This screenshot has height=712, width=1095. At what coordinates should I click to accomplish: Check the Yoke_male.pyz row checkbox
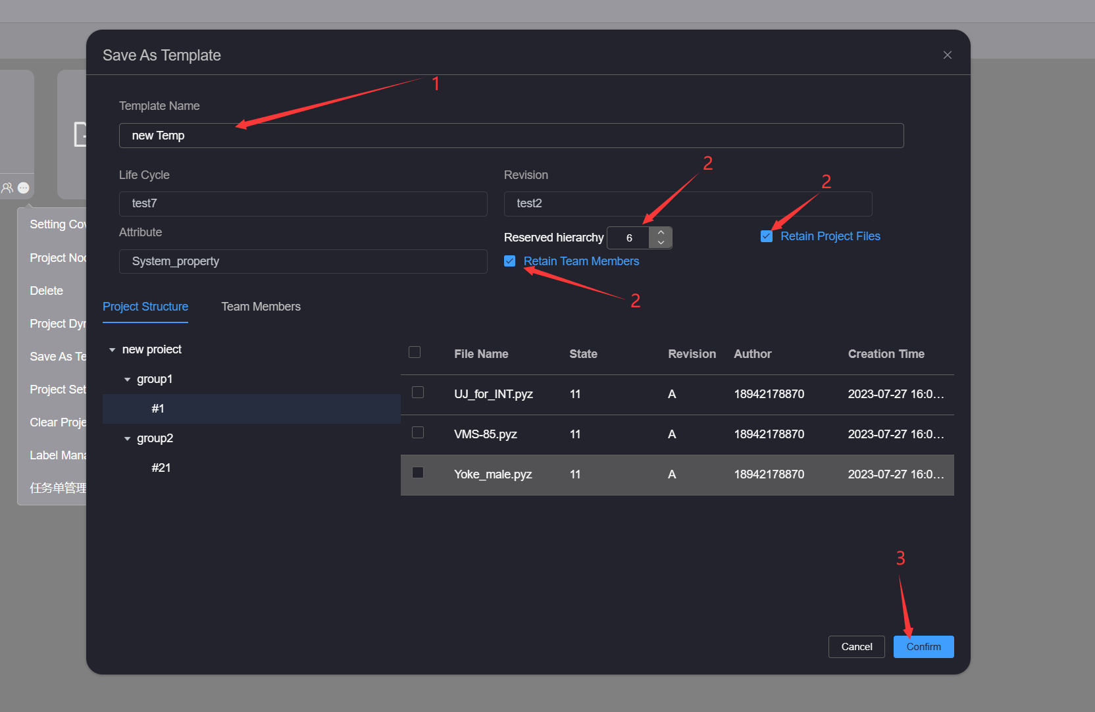418,472
